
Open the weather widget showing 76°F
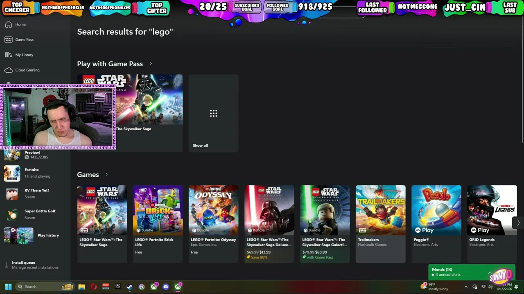(435, 287)
